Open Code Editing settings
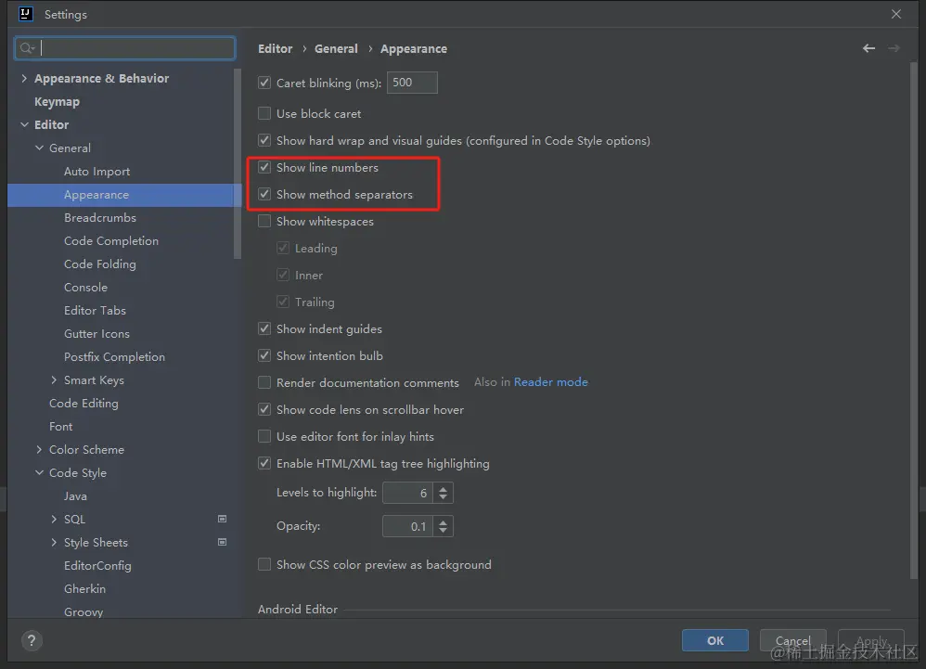The height and width of the screenshot is (669, 926). (x=84, y=404)
